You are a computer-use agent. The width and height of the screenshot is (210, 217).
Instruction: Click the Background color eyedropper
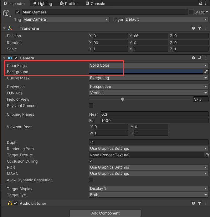(206, 72)
